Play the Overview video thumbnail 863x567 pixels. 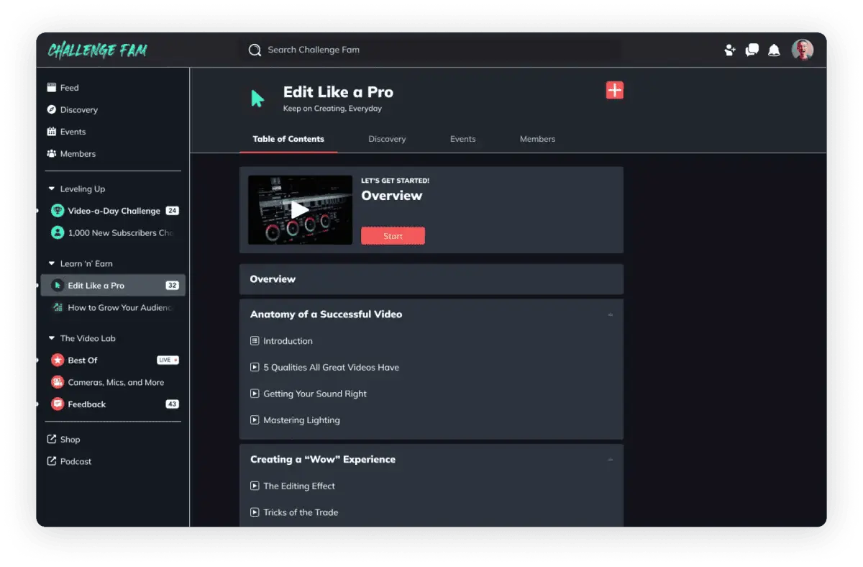pos(300,210)
